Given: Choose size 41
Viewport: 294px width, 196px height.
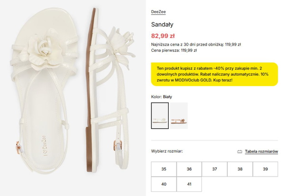Looking at the screenshot, I should pos(189,184).
